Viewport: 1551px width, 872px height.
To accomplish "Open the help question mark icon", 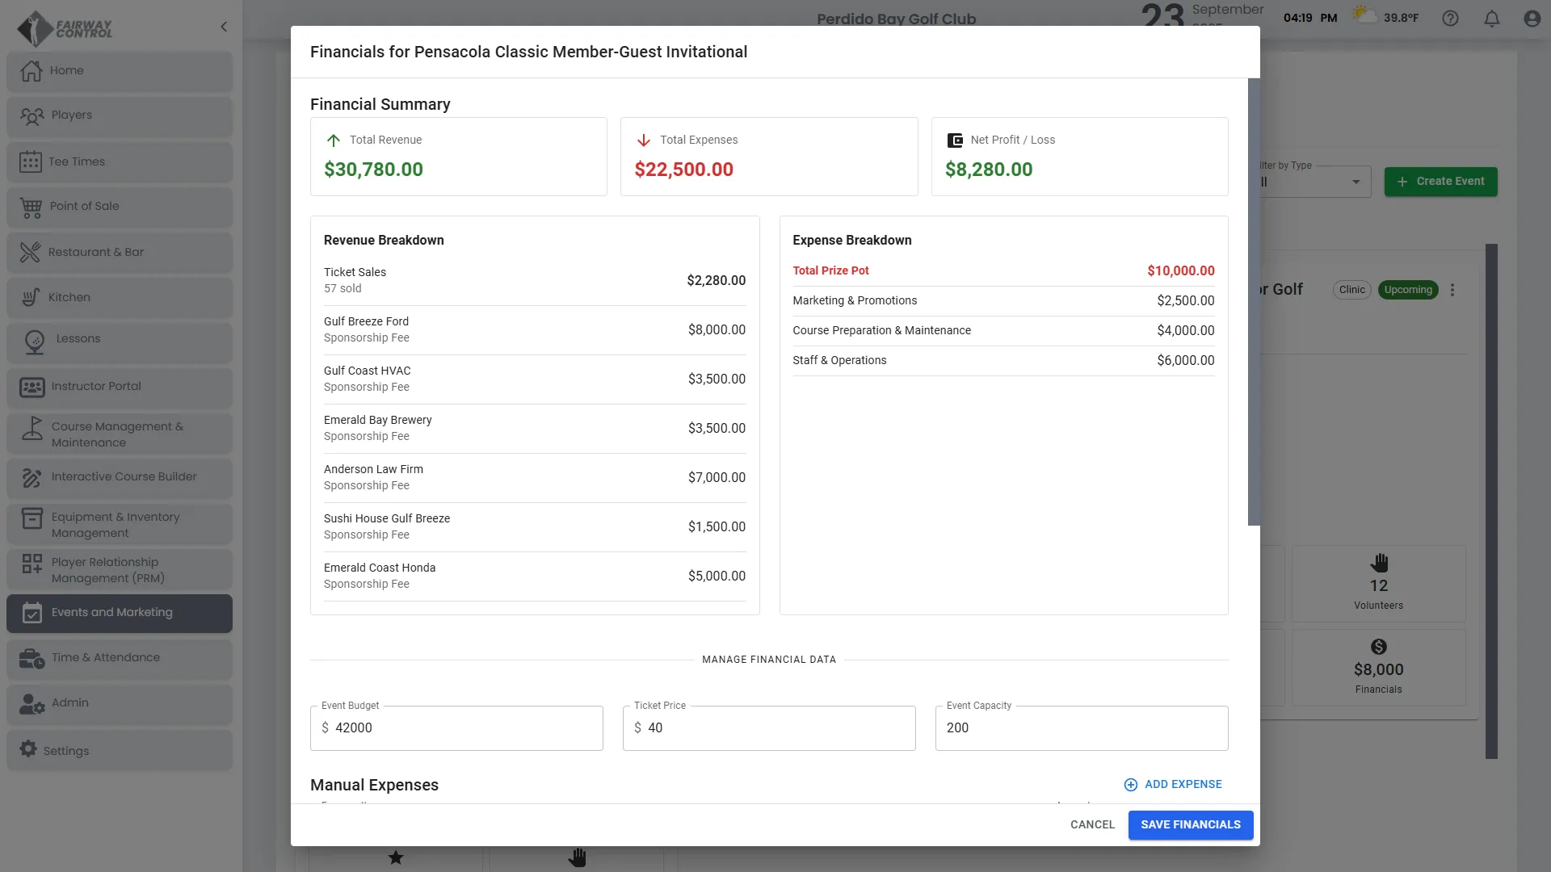I will 1450,19.
